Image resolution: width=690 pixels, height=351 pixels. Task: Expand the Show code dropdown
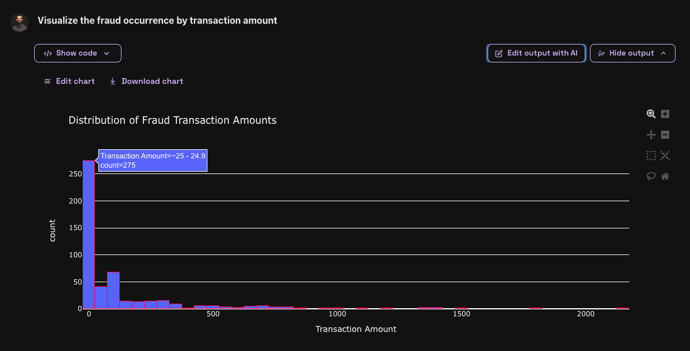click(78, 53)
